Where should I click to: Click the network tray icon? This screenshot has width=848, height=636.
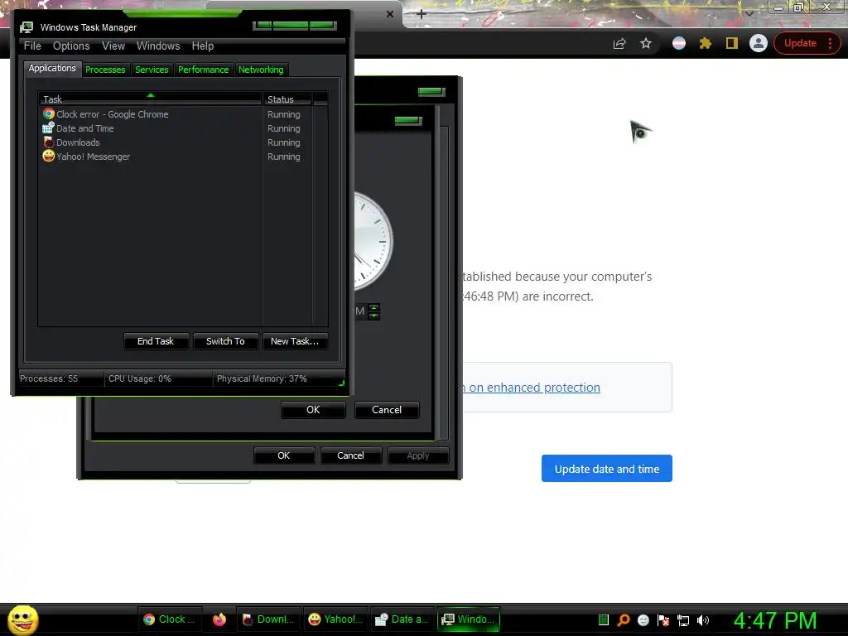tap(683, 620)
